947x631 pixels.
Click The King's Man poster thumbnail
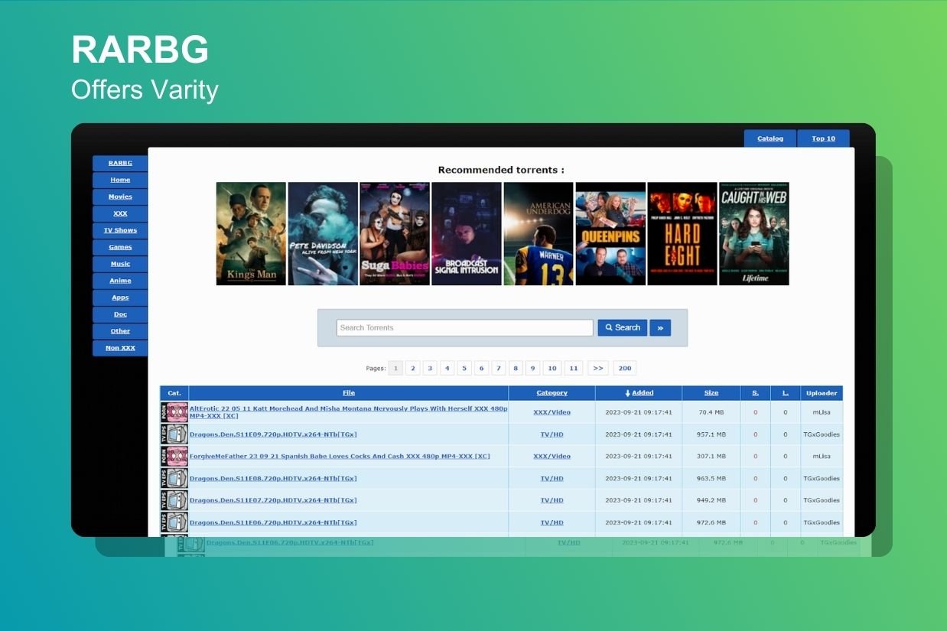(251, 233)
